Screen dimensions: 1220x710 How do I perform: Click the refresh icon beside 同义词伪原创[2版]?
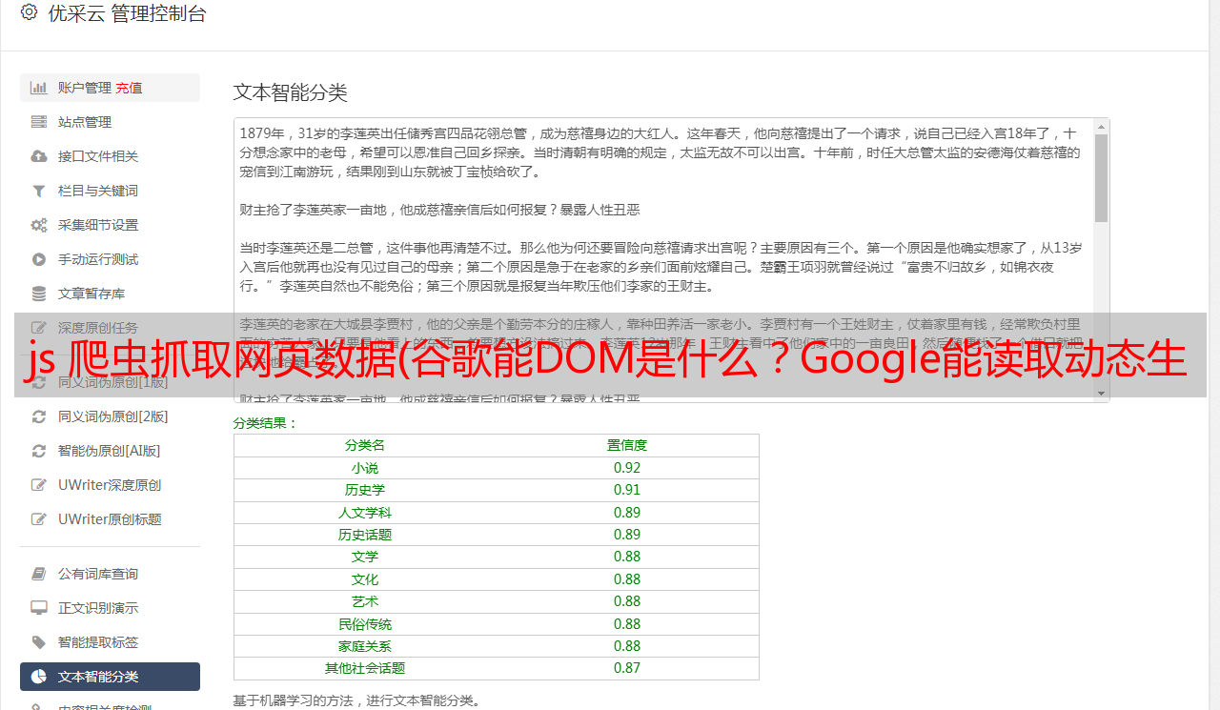point(39,416)
